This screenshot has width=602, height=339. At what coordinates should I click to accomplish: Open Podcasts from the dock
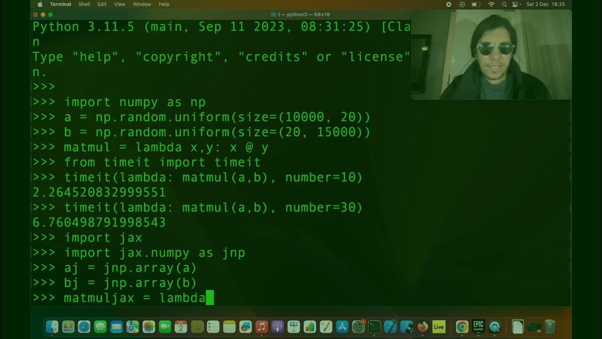coord(277,326)
